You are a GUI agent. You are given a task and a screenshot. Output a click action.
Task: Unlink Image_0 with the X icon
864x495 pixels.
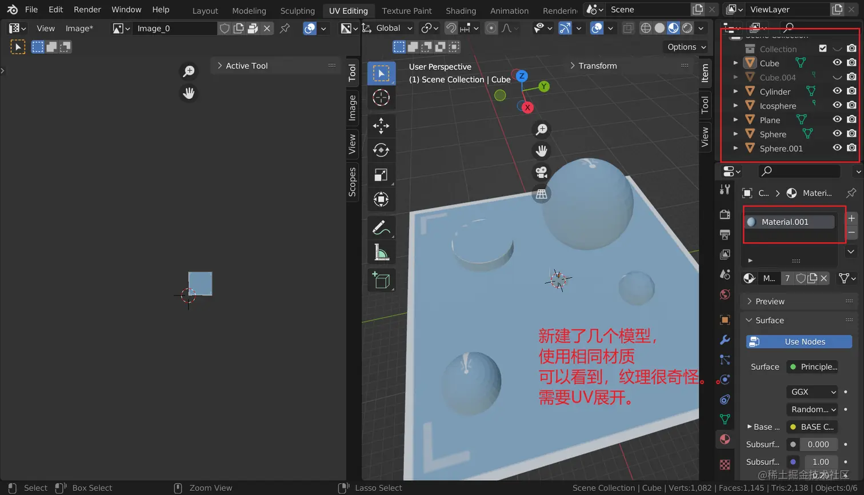pyautogui.click(x=267, y=28)
